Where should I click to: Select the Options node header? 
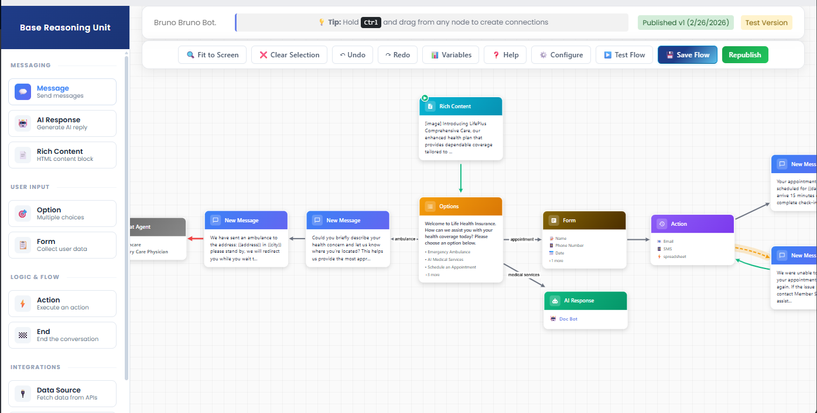click(460, 206)
